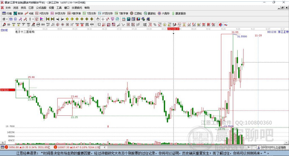289x156 pixels.
Task: Open the 浏览 menu
Action: [16, 8]
